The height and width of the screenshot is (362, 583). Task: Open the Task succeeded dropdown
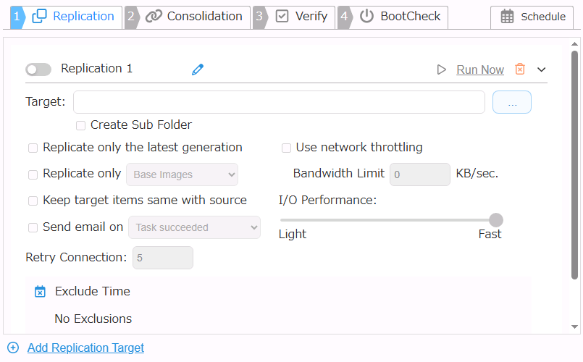[194, 227]
